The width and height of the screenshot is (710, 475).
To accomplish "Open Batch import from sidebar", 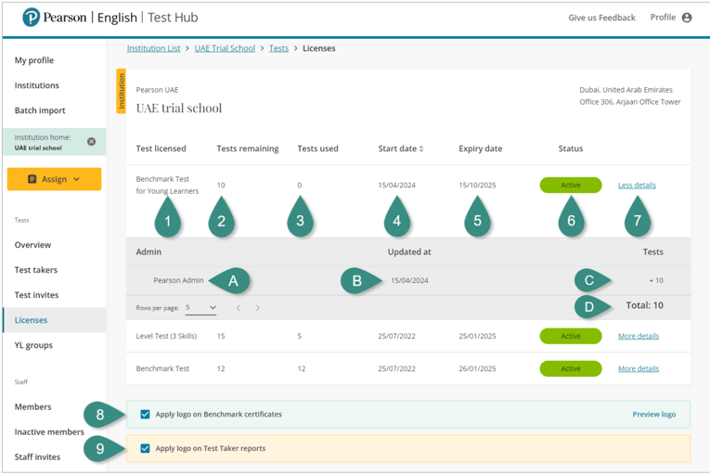I will tap(39, 110).
